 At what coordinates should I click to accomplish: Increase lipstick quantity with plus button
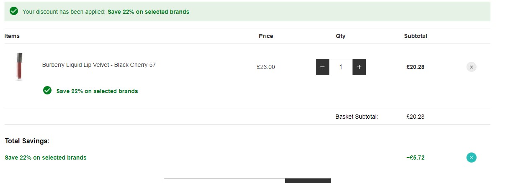click(x=359, y=67)
